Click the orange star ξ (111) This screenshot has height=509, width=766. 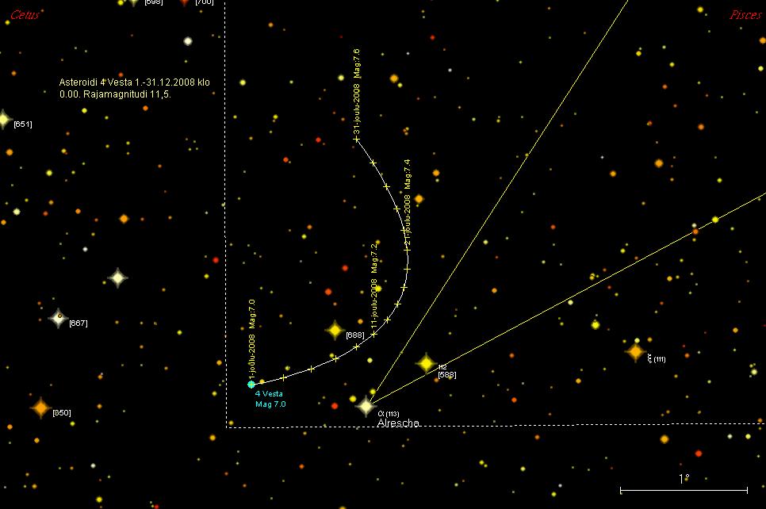point(634,351)
